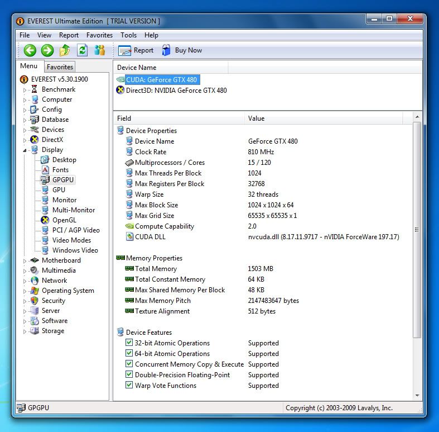Click the Motherboard icon in the tree
Viewport: 439px width, 432px height.
coord(35,260)
